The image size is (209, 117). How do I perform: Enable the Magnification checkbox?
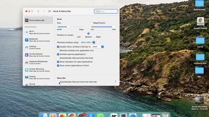coord(91,23)
